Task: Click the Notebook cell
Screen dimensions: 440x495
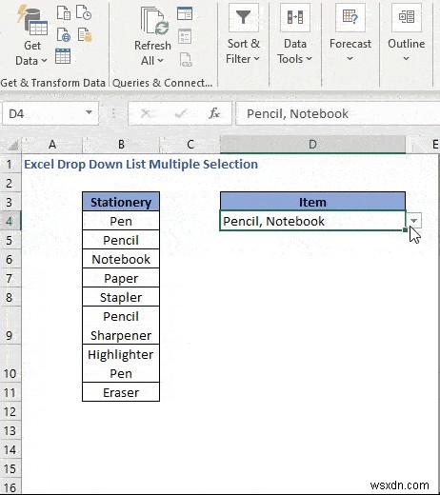Action: 121,259
